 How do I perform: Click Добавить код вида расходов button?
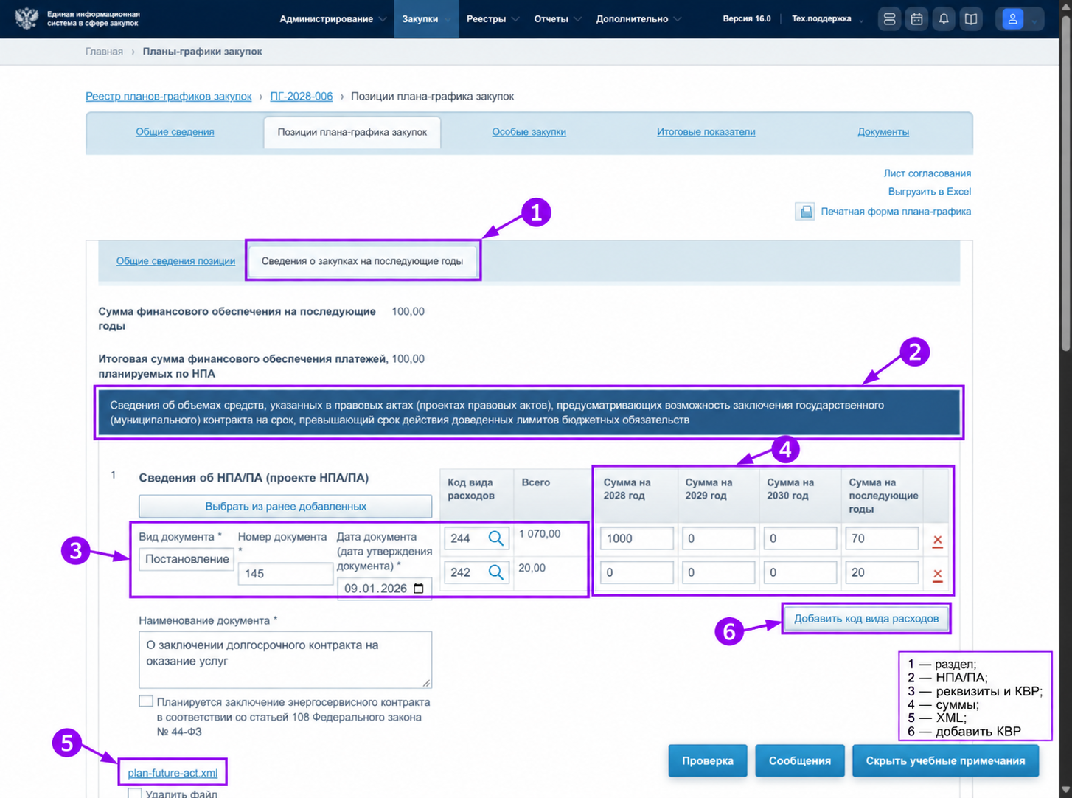866,618
